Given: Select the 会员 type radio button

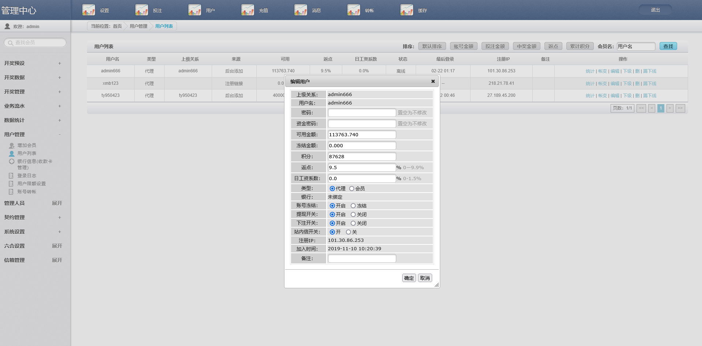Looking at the screenshot, I should [x=352, y=189].
